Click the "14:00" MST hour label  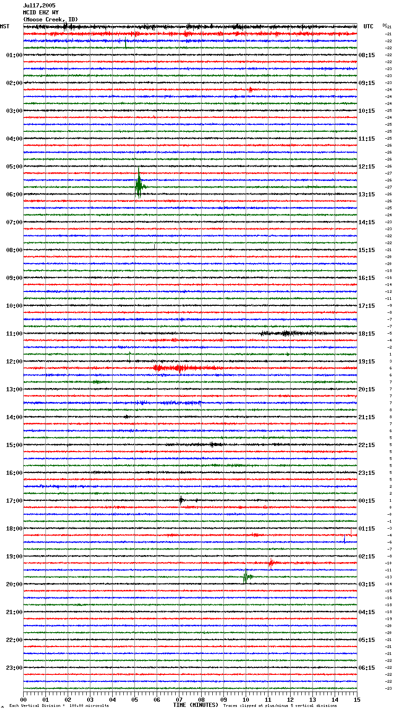pos(14,417)
